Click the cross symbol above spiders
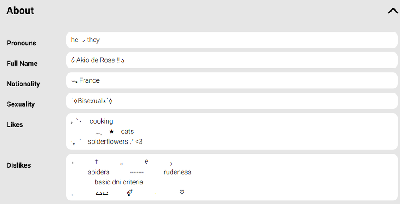This screenshot has width=400, height=204. (96, 162)
